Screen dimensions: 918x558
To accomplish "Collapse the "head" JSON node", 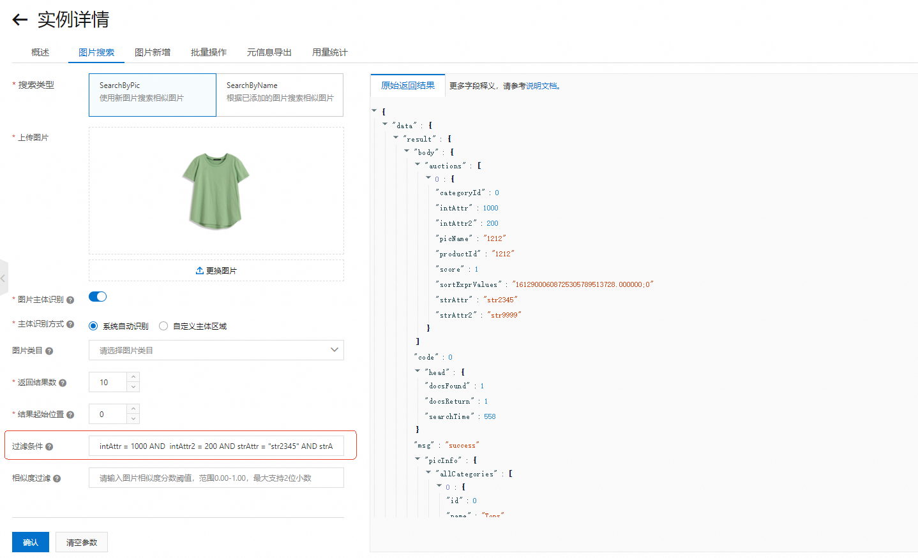I will point(418,371).
